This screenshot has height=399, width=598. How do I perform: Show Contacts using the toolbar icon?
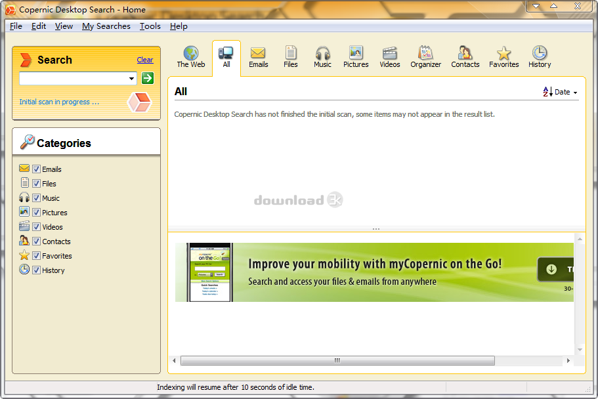[465, 53]
